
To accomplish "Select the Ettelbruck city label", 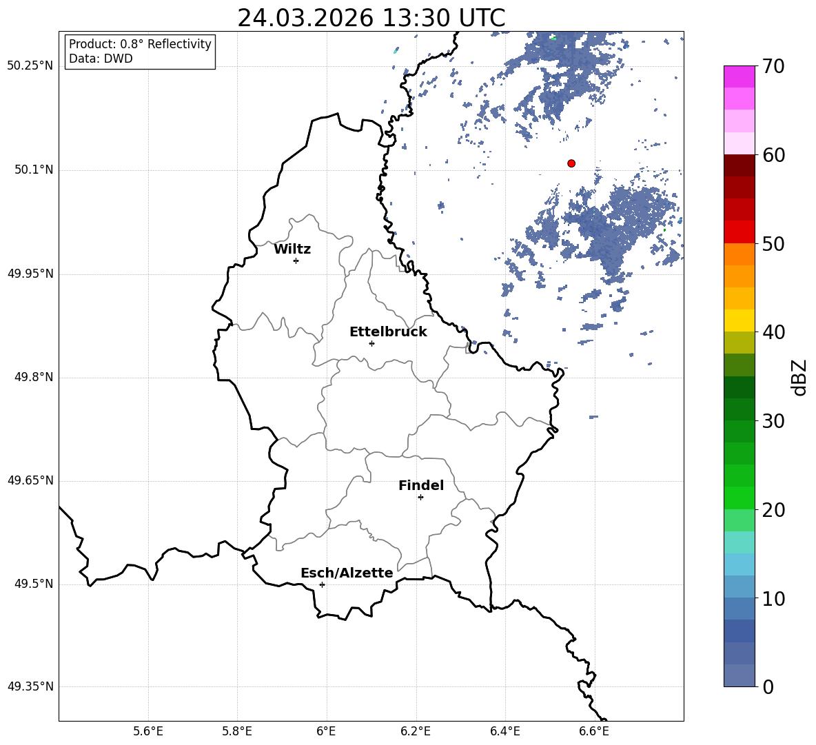I will pos(388,332).
